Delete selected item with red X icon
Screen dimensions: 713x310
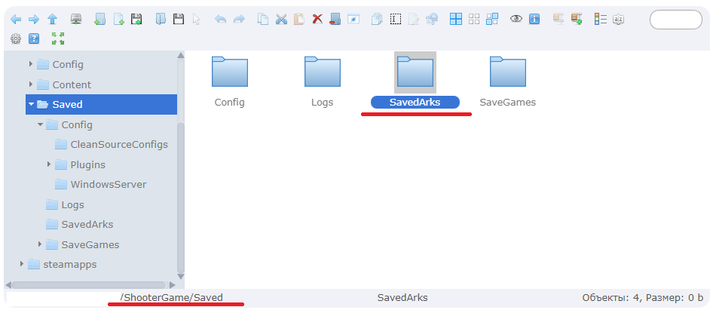pos(317,19)
